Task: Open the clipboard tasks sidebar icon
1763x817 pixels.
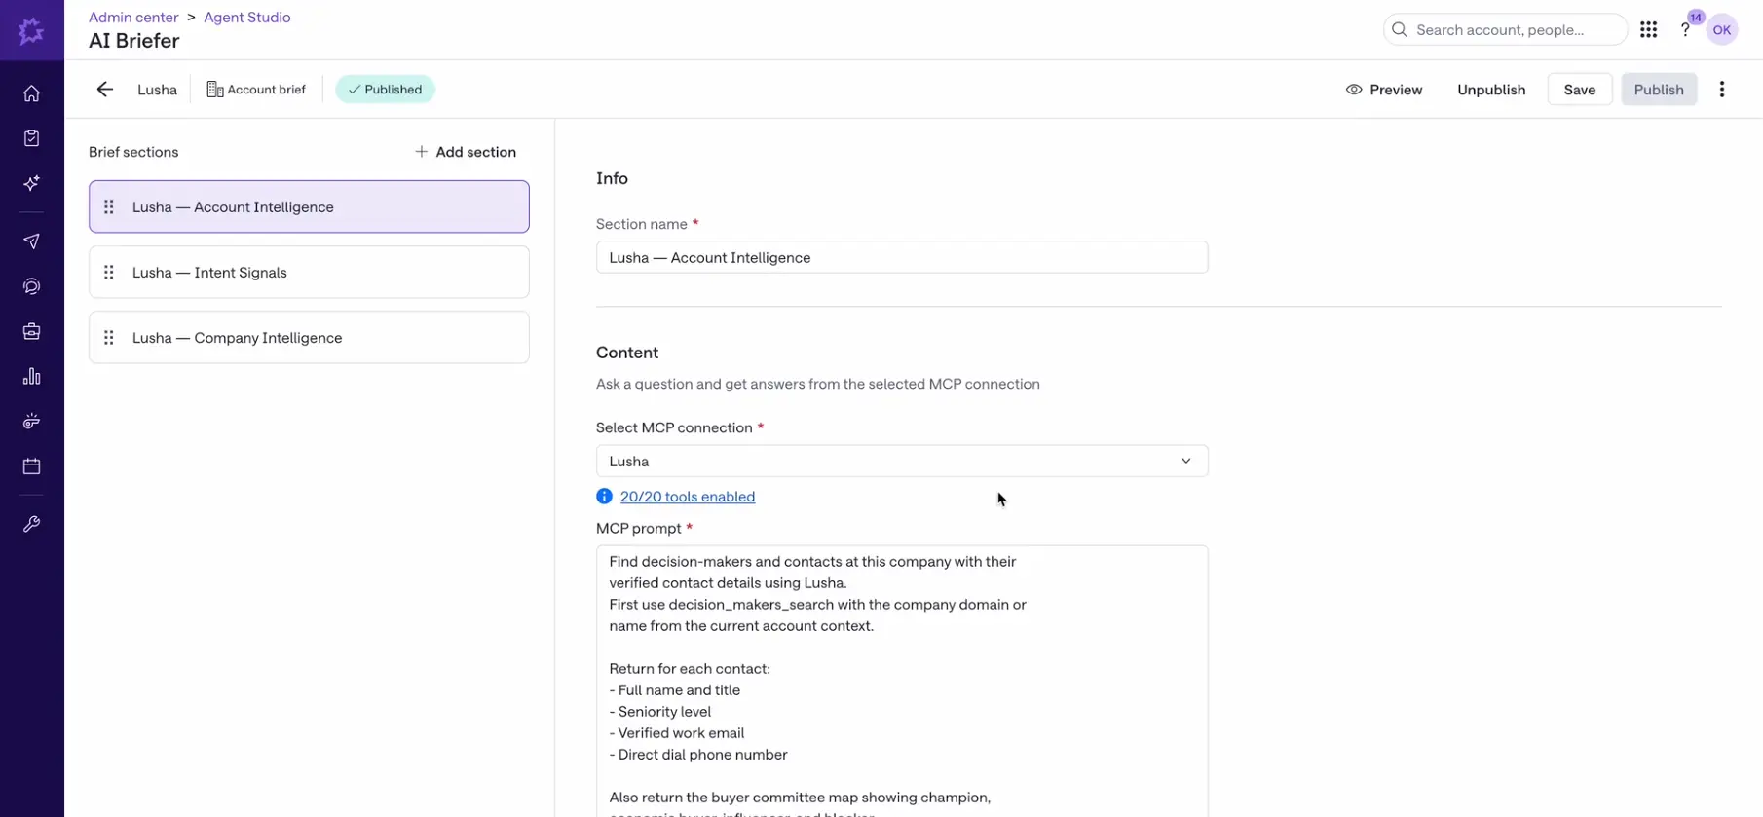Action: coord(31,138)
